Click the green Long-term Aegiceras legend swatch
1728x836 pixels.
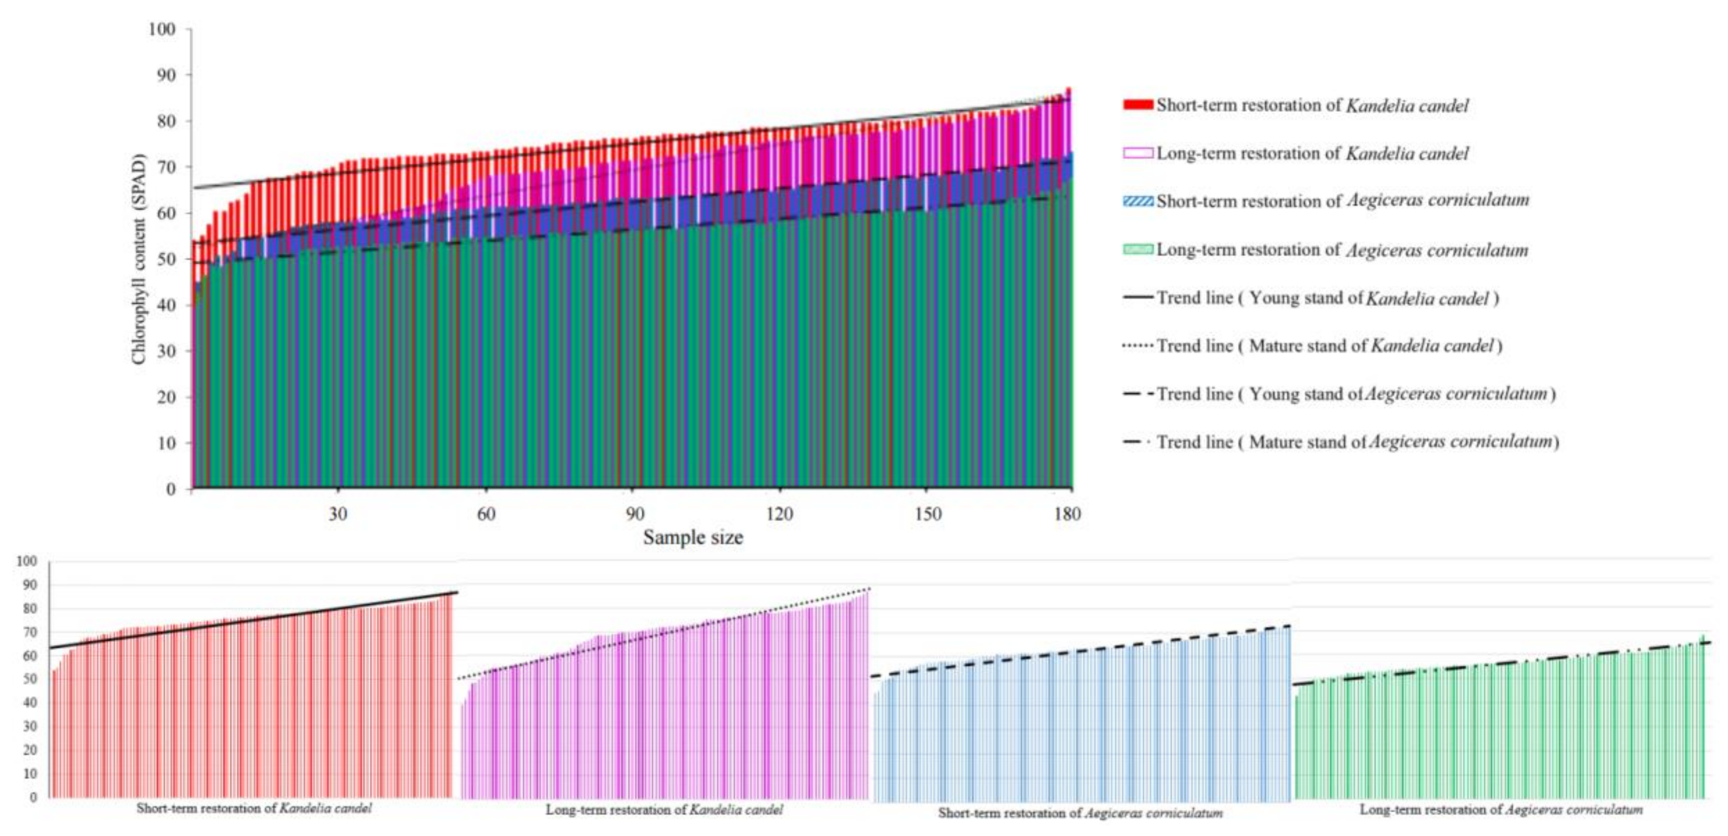[x=1138, y=249]
